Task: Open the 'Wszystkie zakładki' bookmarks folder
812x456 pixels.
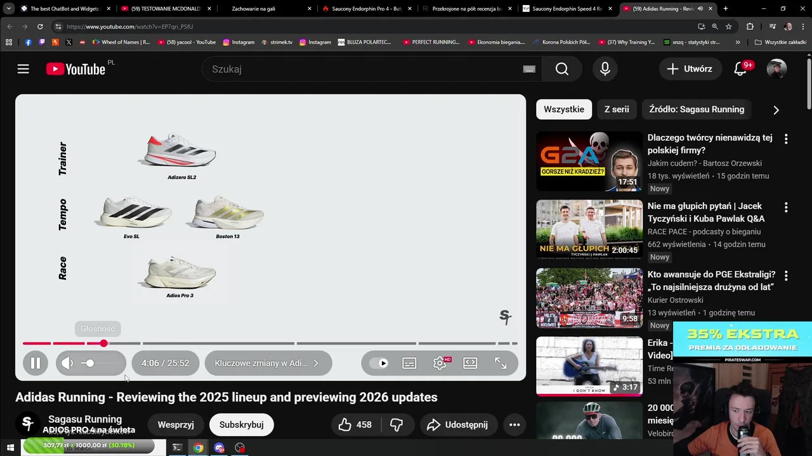Action: (780, 42)
